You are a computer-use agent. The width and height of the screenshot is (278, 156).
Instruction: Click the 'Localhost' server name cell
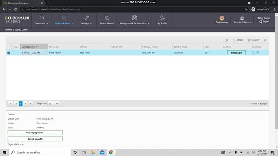[178, 53]
